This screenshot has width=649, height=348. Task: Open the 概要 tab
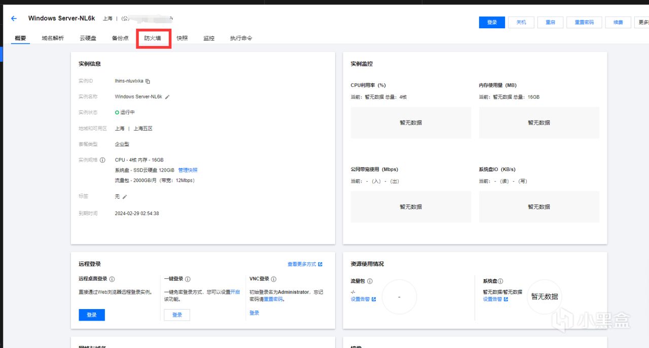(21, 38)
